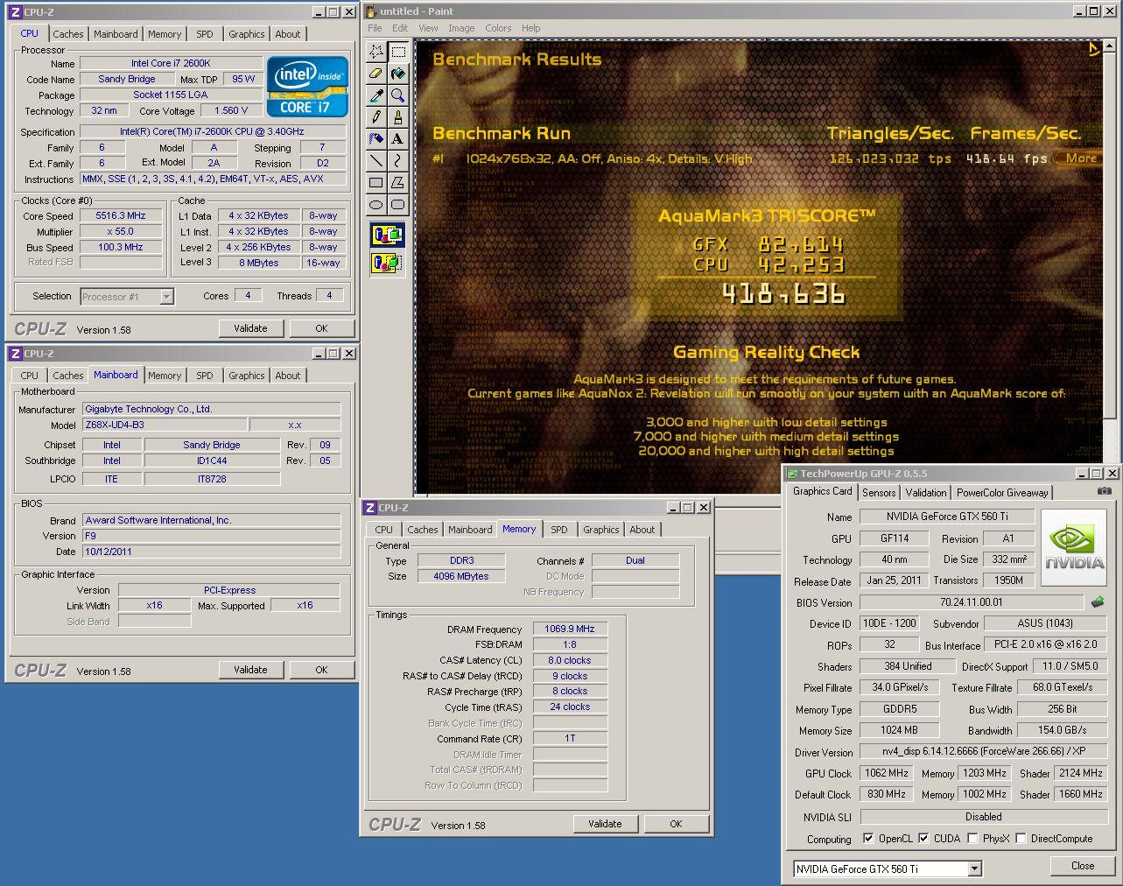
Task: Click the GPU-Z BIOS Version field
Action: click(972, 602)
